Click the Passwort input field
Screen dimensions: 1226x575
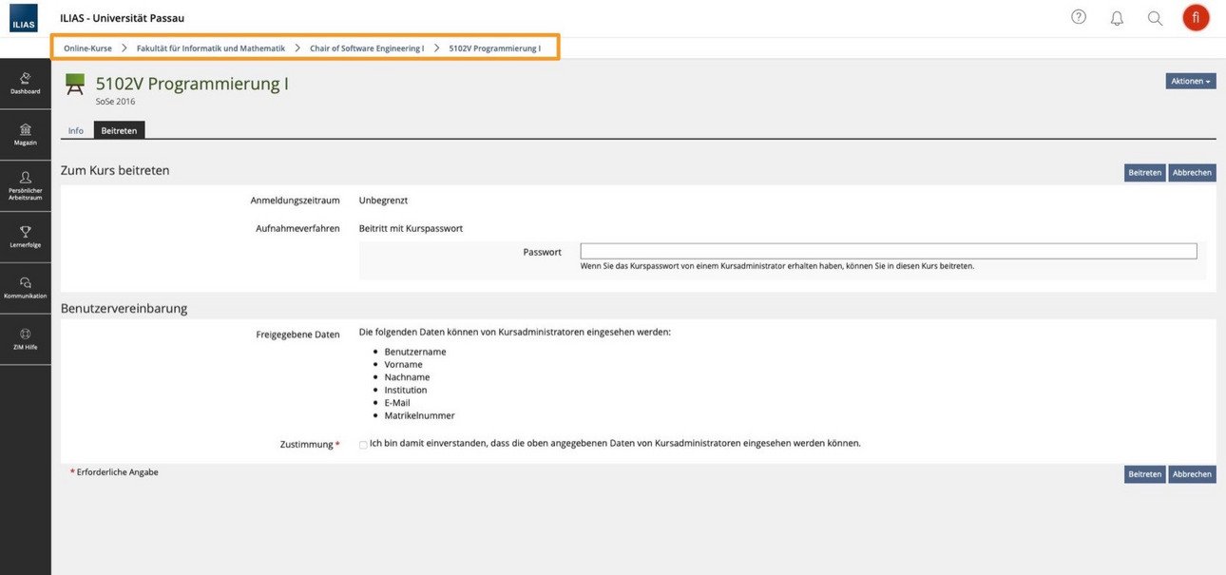point(889,251)
